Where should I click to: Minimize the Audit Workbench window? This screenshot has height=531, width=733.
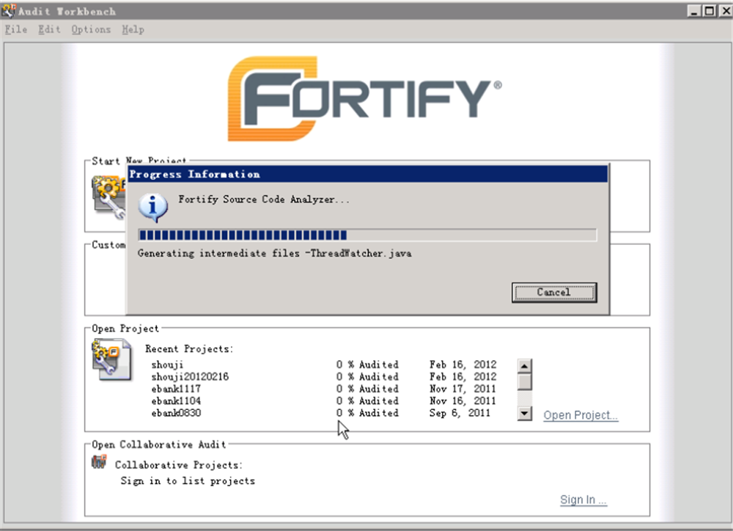point(694,11)
